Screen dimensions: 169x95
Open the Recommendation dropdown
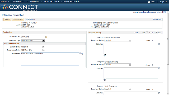click(33, 50)
